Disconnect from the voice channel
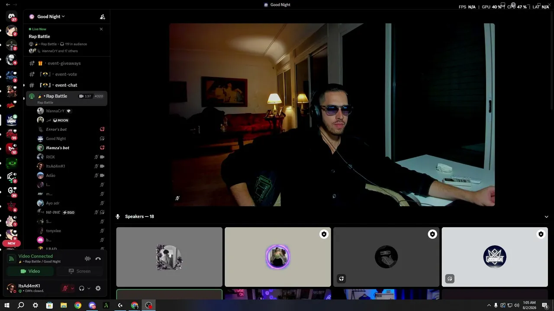The image size is (554, 311). 98,258
